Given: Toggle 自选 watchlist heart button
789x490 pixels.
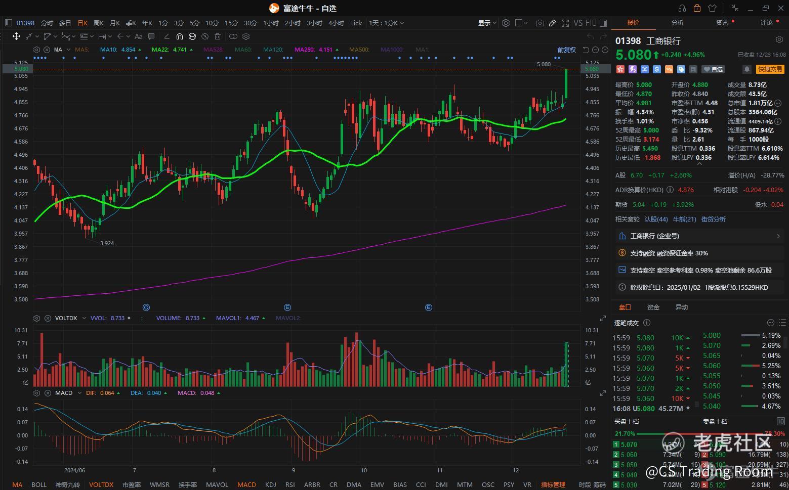Looking at the screenshot, I should pyautogui.click(x=714, y=69).
